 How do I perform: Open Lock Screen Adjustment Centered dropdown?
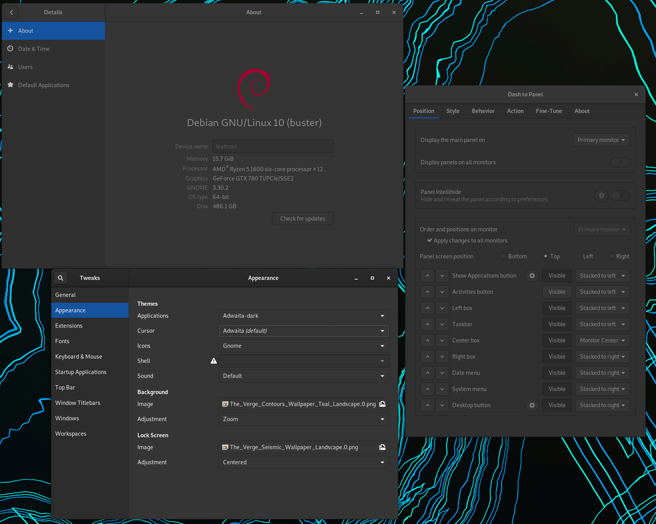(x=304, y=462)
